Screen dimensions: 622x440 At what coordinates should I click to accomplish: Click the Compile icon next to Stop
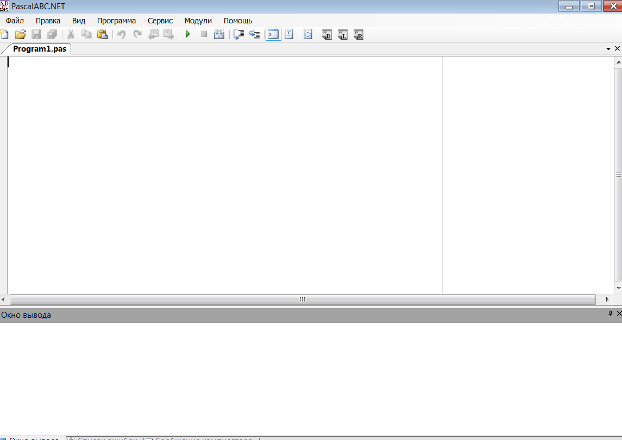coord(219,35)
